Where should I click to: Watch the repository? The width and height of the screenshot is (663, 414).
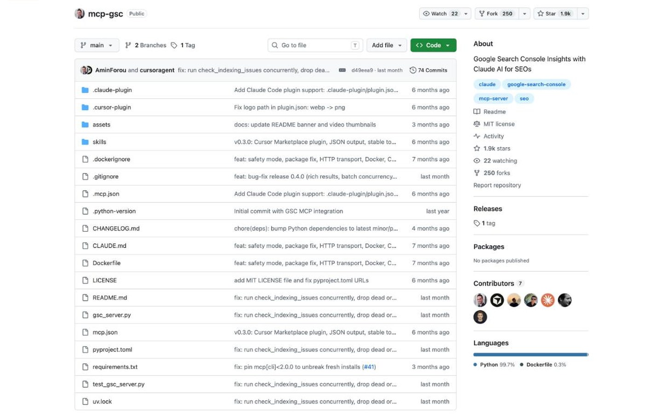click(x=440, y=14)
